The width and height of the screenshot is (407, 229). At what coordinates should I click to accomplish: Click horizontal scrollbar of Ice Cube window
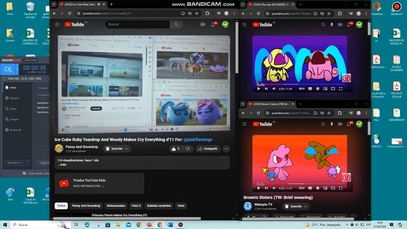(127, 218)
